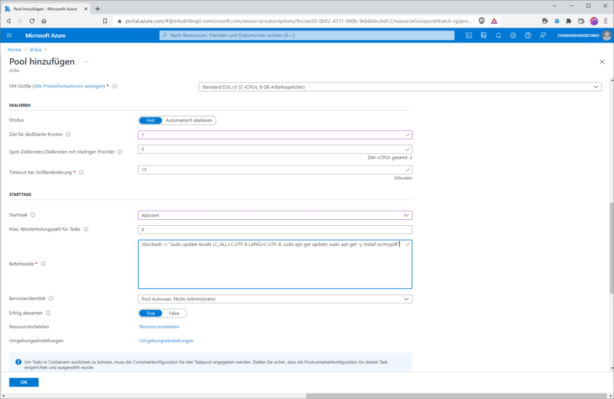Switch to Pool hinzufügen browser tab
614x399 pixels.
pos(45,8)
